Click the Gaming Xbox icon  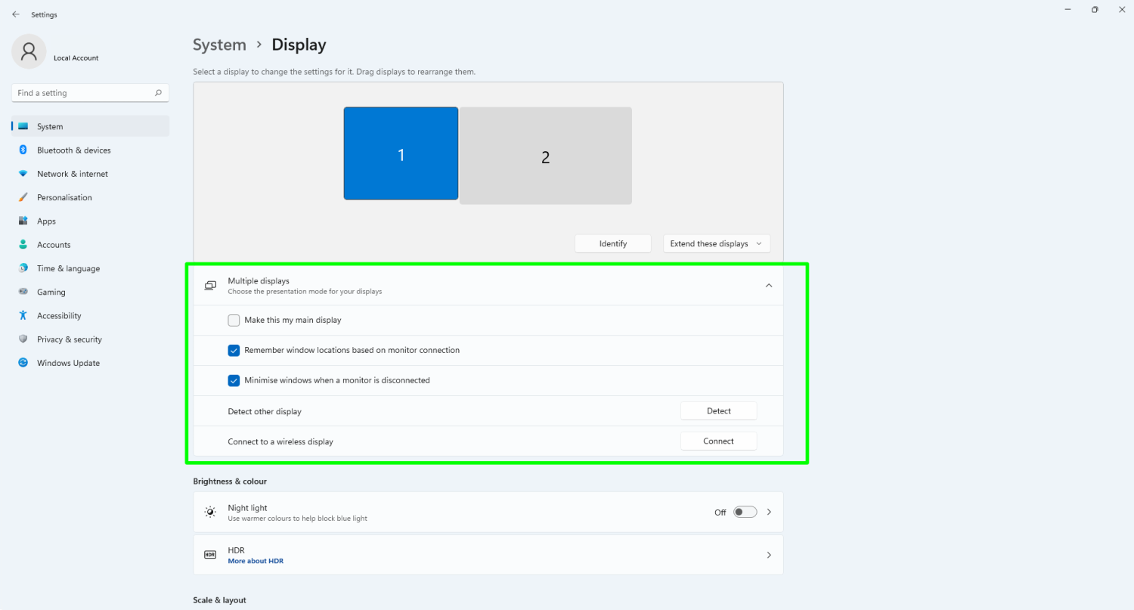tap(23, 292)
